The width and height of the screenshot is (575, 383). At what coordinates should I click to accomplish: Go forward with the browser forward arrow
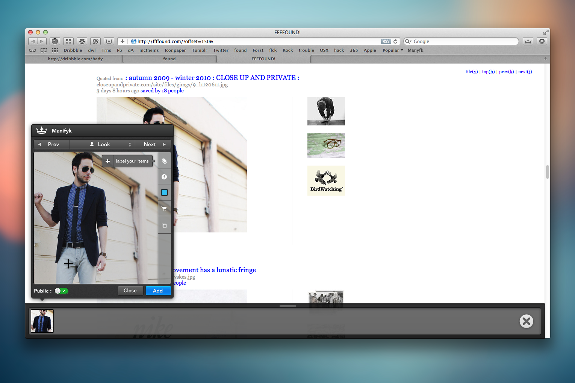pyautogui.click(x=42, y=41)
